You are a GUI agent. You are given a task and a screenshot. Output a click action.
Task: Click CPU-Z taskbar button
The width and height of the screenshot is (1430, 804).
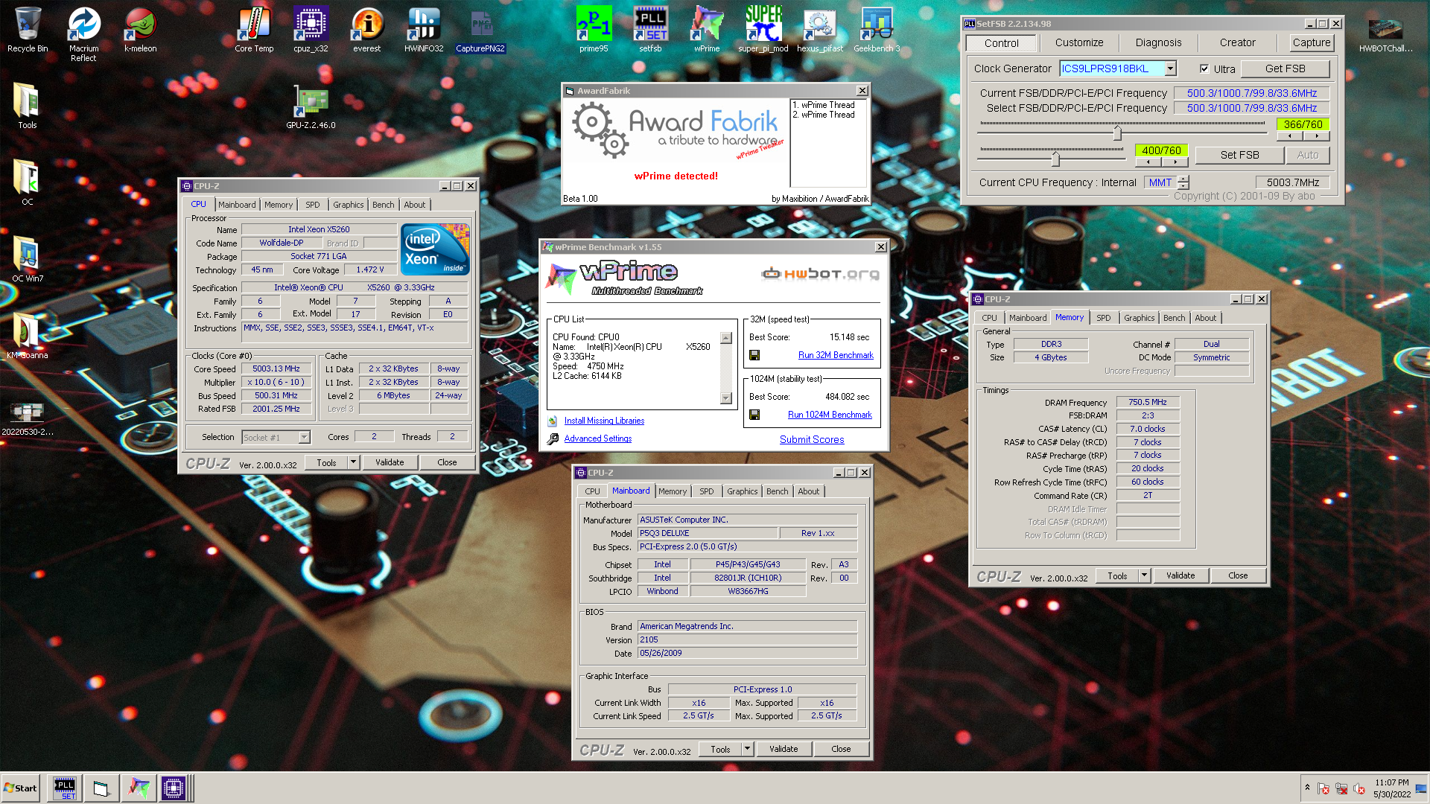click(x=174, y=788)
